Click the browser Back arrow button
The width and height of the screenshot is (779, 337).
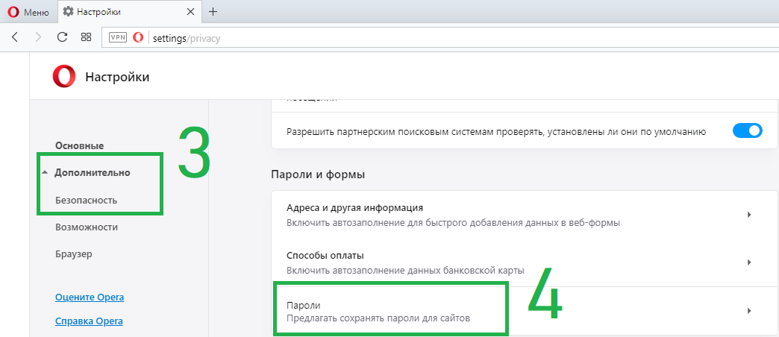pyautogui.click(x=15, y=37)
